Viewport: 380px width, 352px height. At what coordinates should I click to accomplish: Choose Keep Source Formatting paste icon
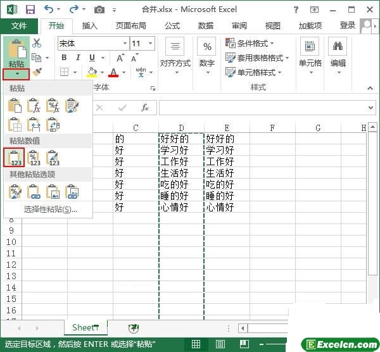[72, 106]
